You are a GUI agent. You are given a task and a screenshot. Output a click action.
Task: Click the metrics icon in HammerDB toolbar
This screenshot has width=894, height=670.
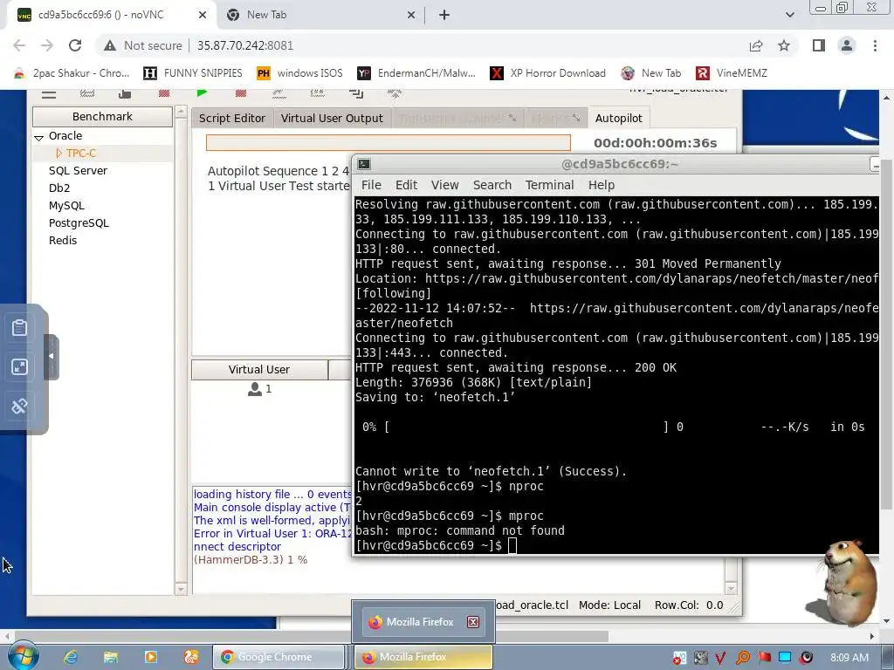click(x=318, y=94)
